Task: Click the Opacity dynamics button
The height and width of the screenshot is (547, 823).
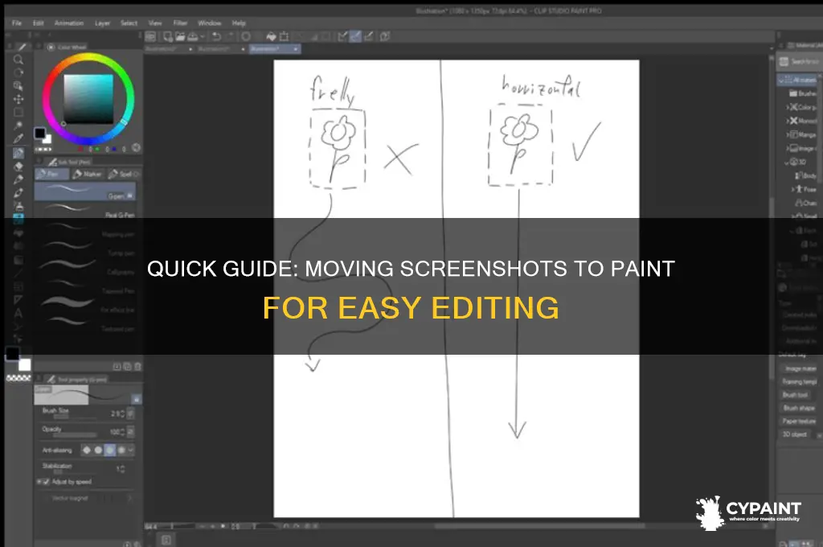Action: (x=131, y=432)
